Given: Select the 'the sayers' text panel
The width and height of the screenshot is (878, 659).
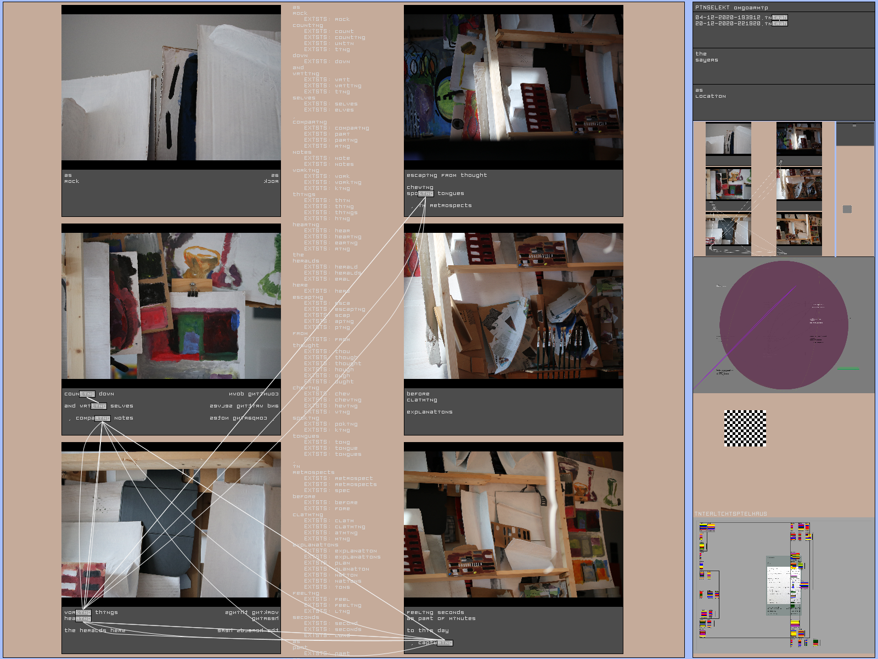Looking at the screenshot, I should pos(783,65).
